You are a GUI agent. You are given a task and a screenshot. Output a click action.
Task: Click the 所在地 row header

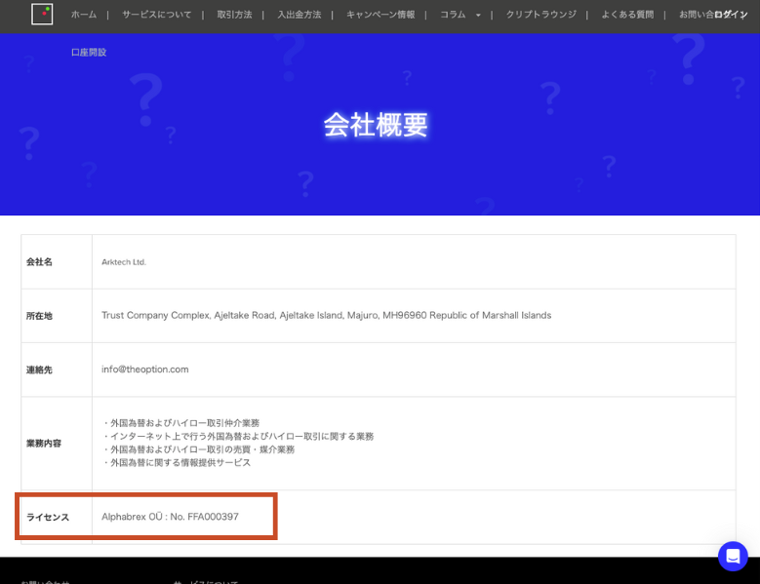point(39,316)
